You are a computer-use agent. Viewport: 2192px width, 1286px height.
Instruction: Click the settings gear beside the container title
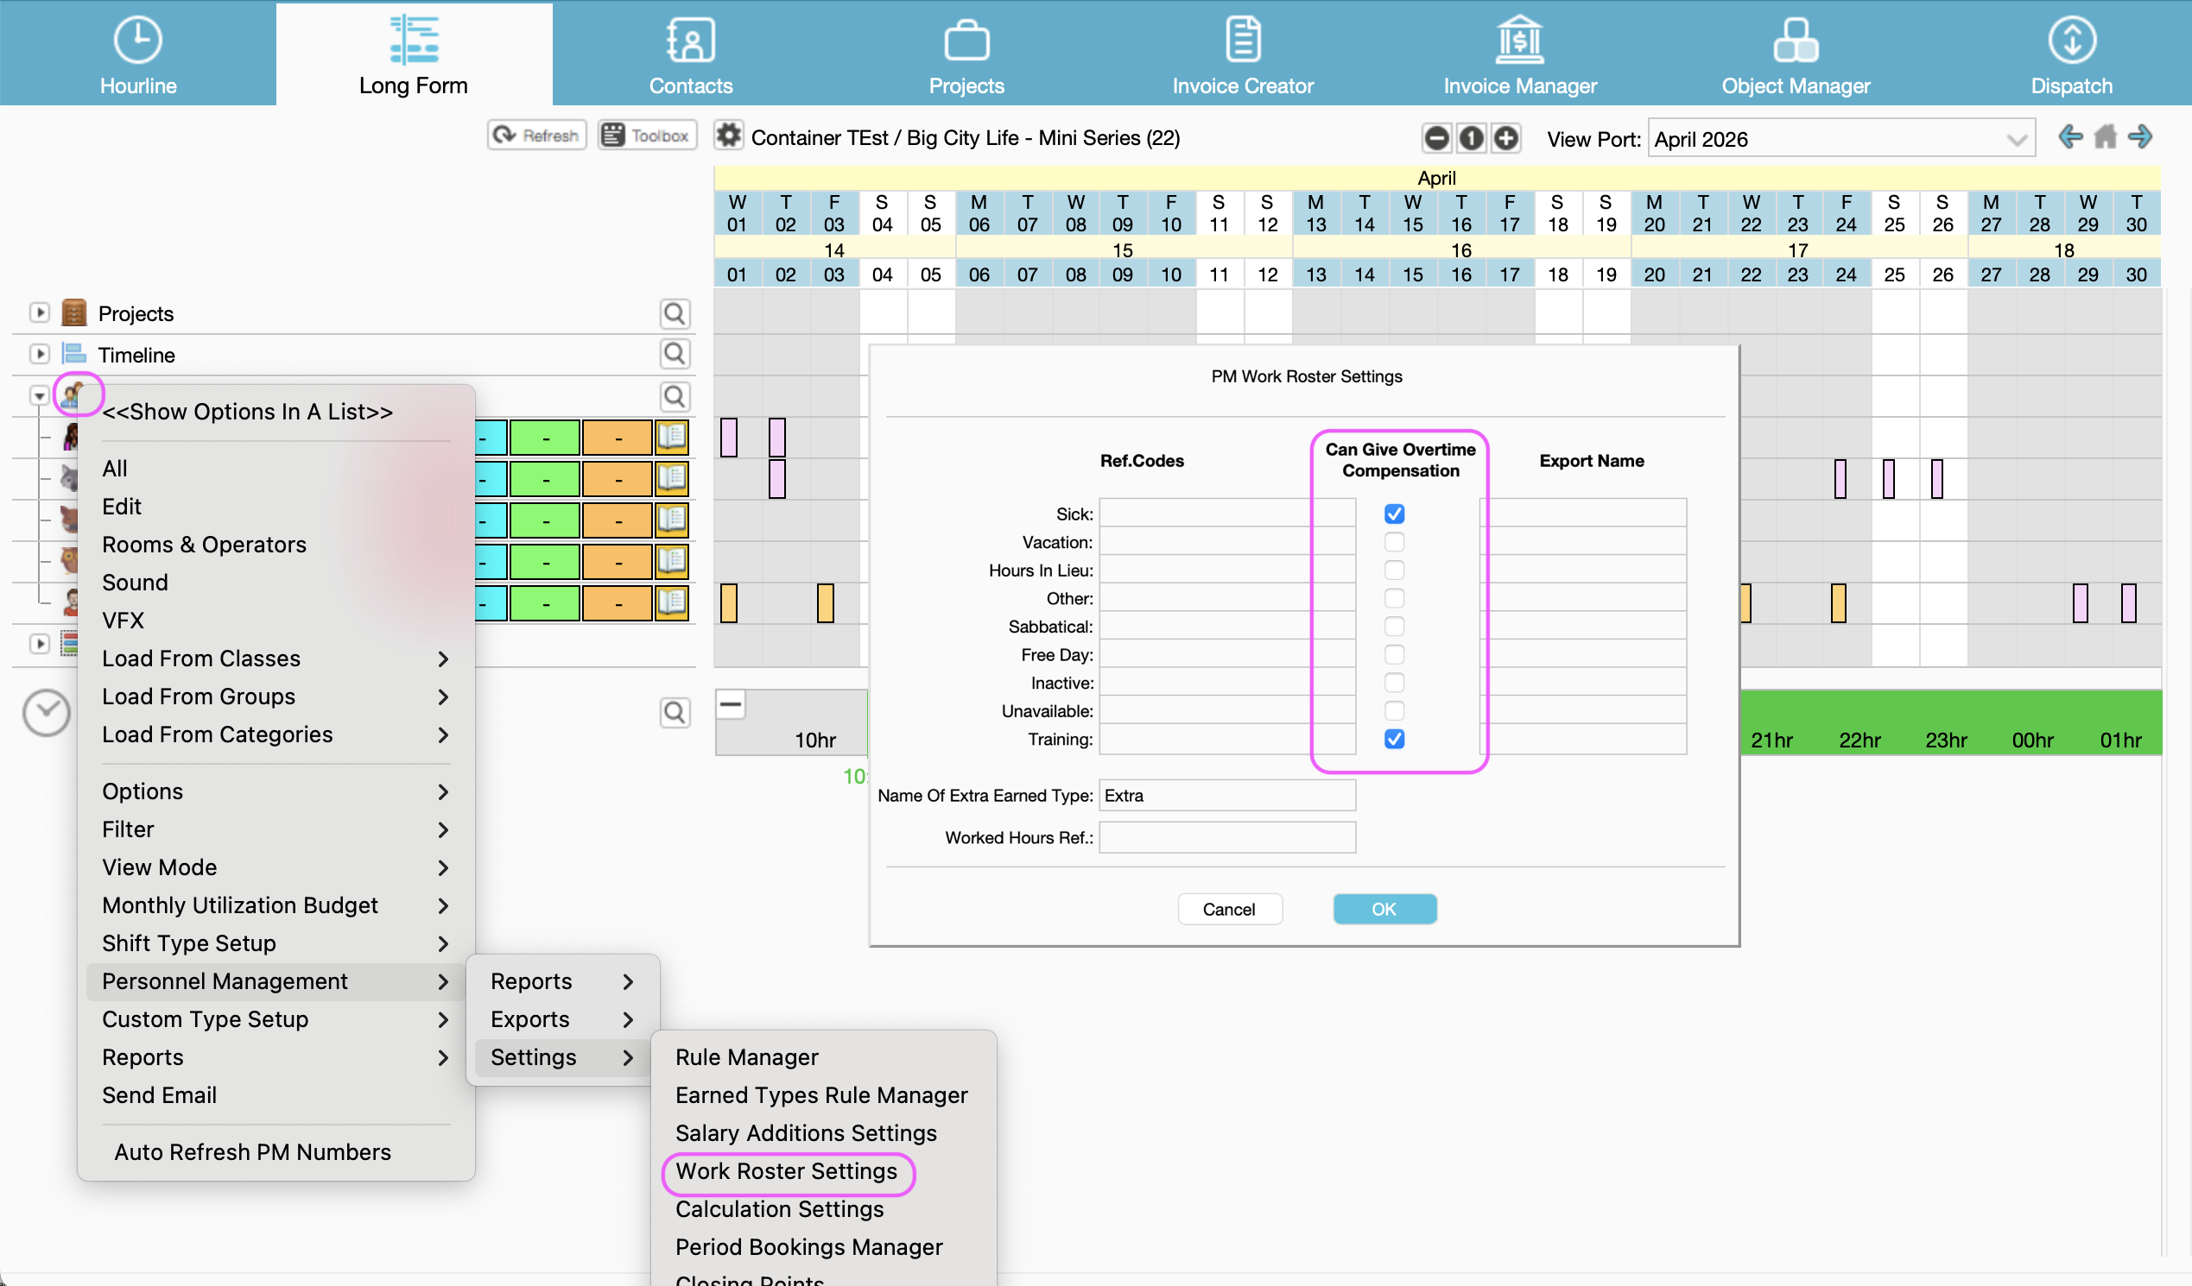(x=728, y=136)
